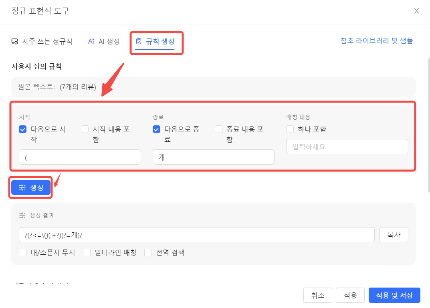The height and width of the screenshot is (308, 430).
Task: Switch to the 자주 쓰는 정규식 tab
Action: [x=42, y=41]
